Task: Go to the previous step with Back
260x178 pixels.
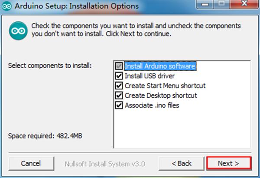Action: [x=181, y=163]
